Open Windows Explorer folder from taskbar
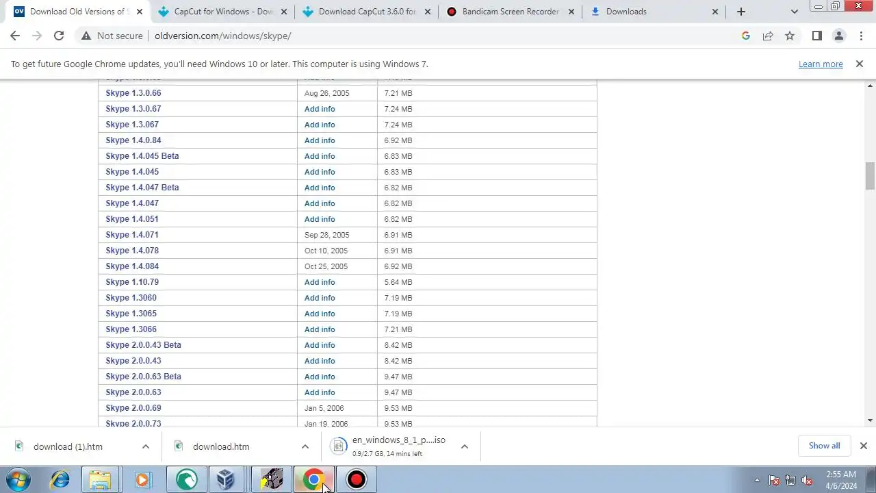 click(100, 479)
